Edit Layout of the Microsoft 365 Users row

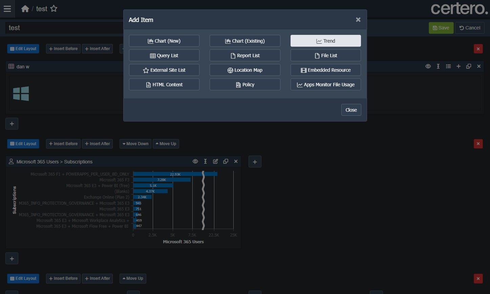click(x=23, y=144)
